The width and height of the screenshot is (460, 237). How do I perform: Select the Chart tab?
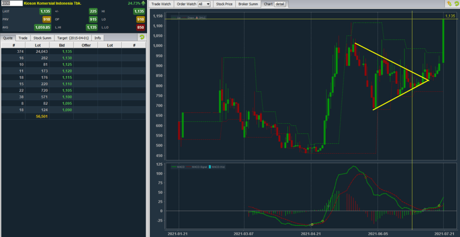[x=268, y=4]
